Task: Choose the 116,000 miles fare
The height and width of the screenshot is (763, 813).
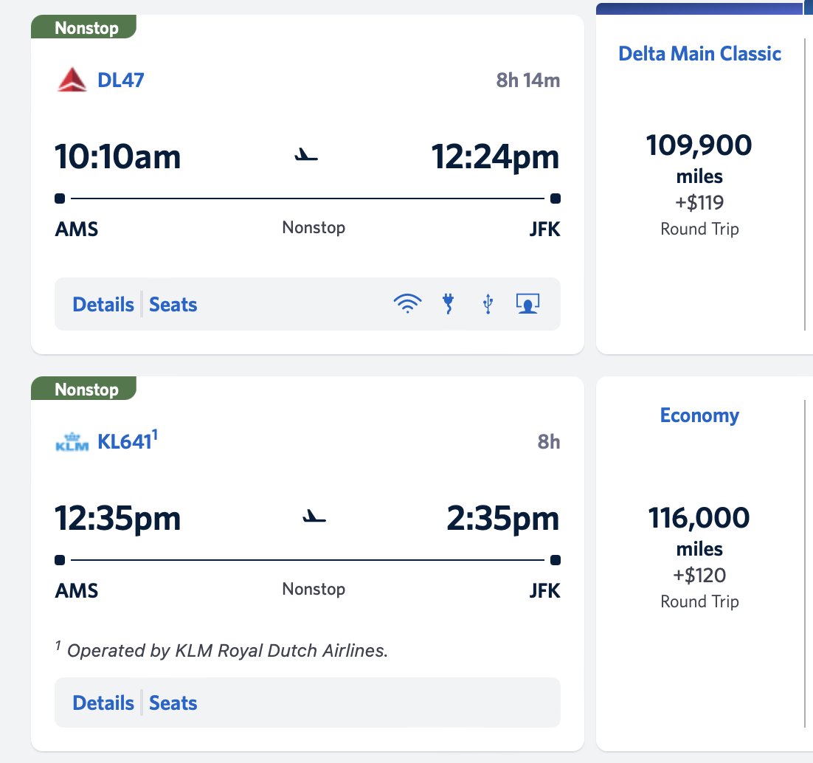Action: pyautogui.click(x=699, y=518)
